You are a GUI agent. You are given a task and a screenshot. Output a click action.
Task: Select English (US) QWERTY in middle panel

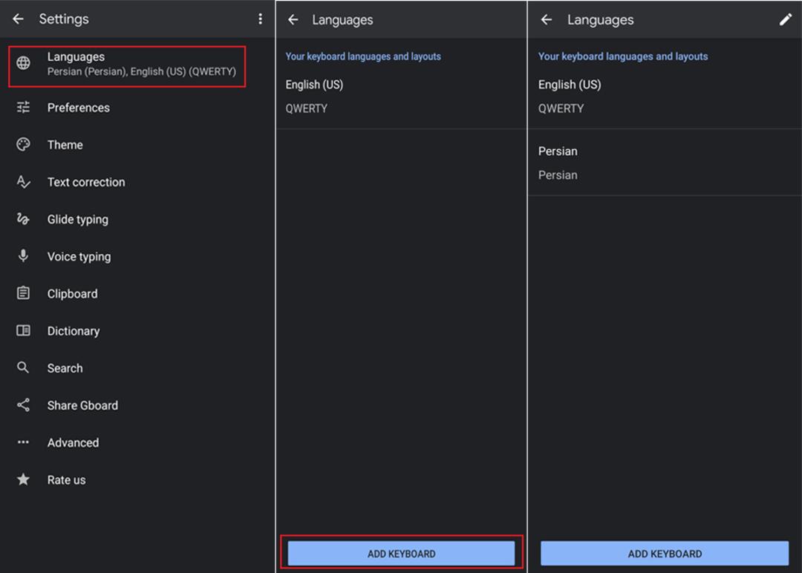pos(402,96)
